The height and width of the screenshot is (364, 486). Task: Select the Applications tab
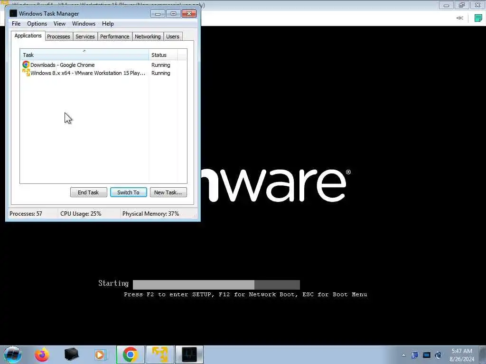28,36
